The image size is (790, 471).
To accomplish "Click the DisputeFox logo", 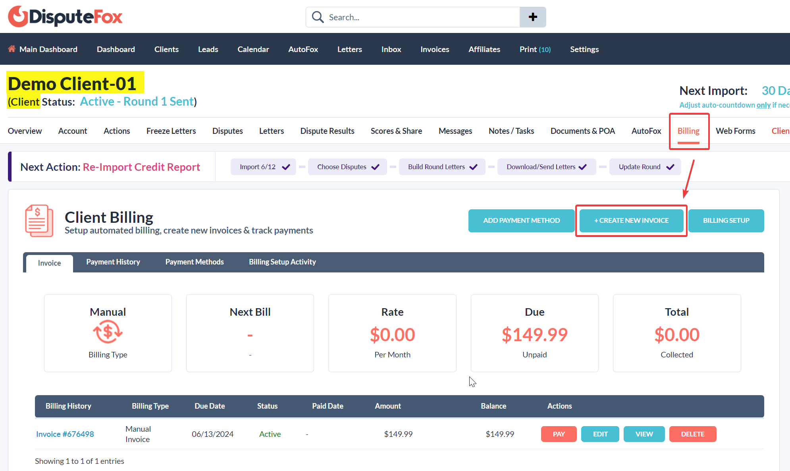I will pyautogui.click(x=65, y=17).
